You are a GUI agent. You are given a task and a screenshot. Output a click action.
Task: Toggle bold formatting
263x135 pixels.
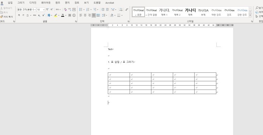(x=19, y=15)
